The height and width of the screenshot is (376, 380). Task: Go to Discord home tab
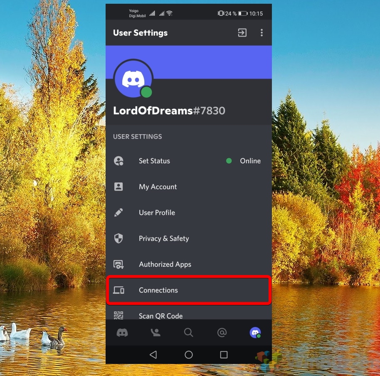coord(122,333)
